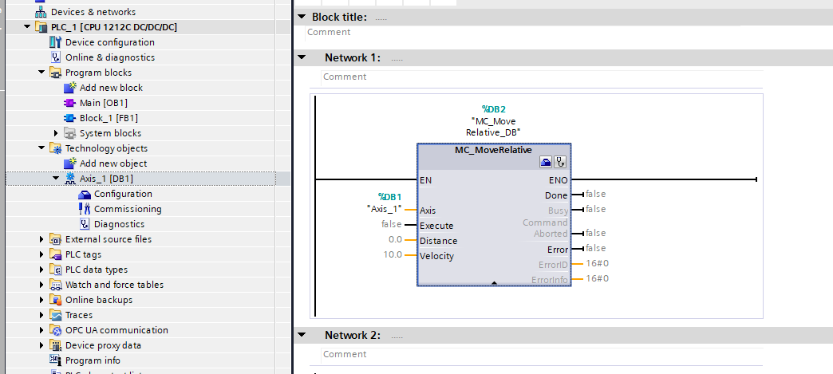Open MC_MoveRelative diagnostics icon
The image size is (833, 374).
[560, 163]
